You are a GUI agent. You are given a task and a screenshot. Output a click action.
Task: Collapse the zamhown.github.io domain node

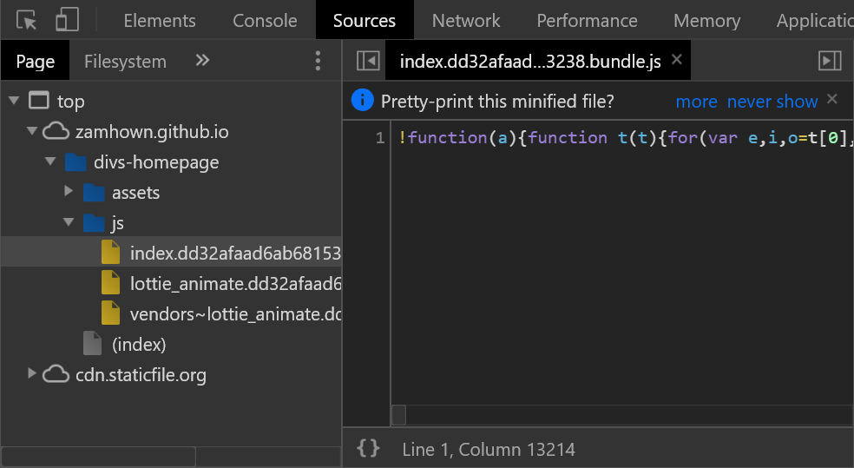pyautogui.click(x=32, y=131)
